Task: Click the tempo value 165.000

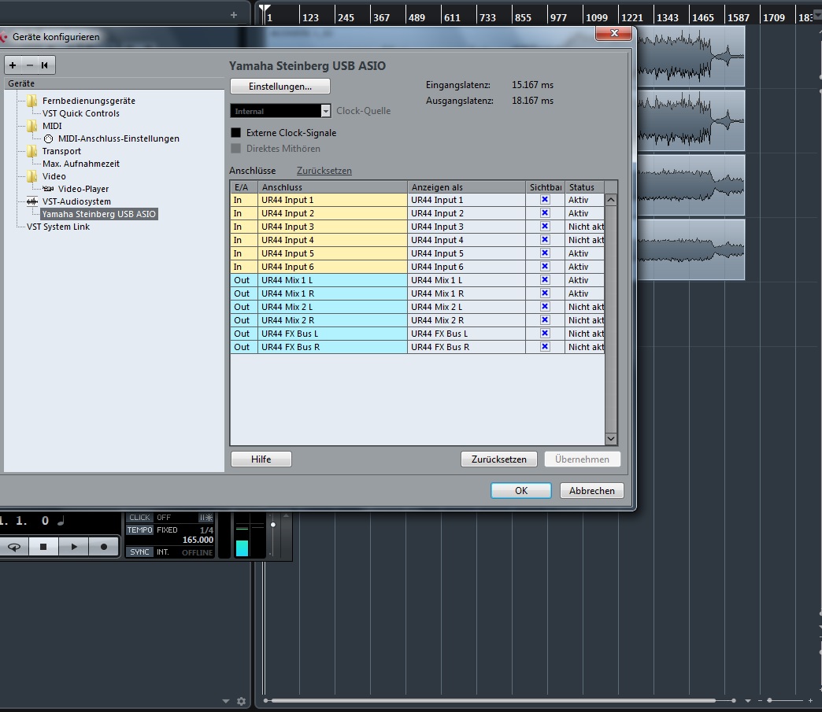Action: pyautogui.click(x=198, y=540)
